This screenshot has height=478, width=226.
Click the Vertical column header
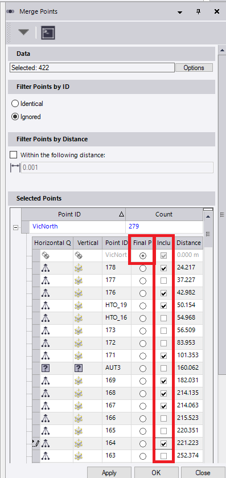[88, 243]
